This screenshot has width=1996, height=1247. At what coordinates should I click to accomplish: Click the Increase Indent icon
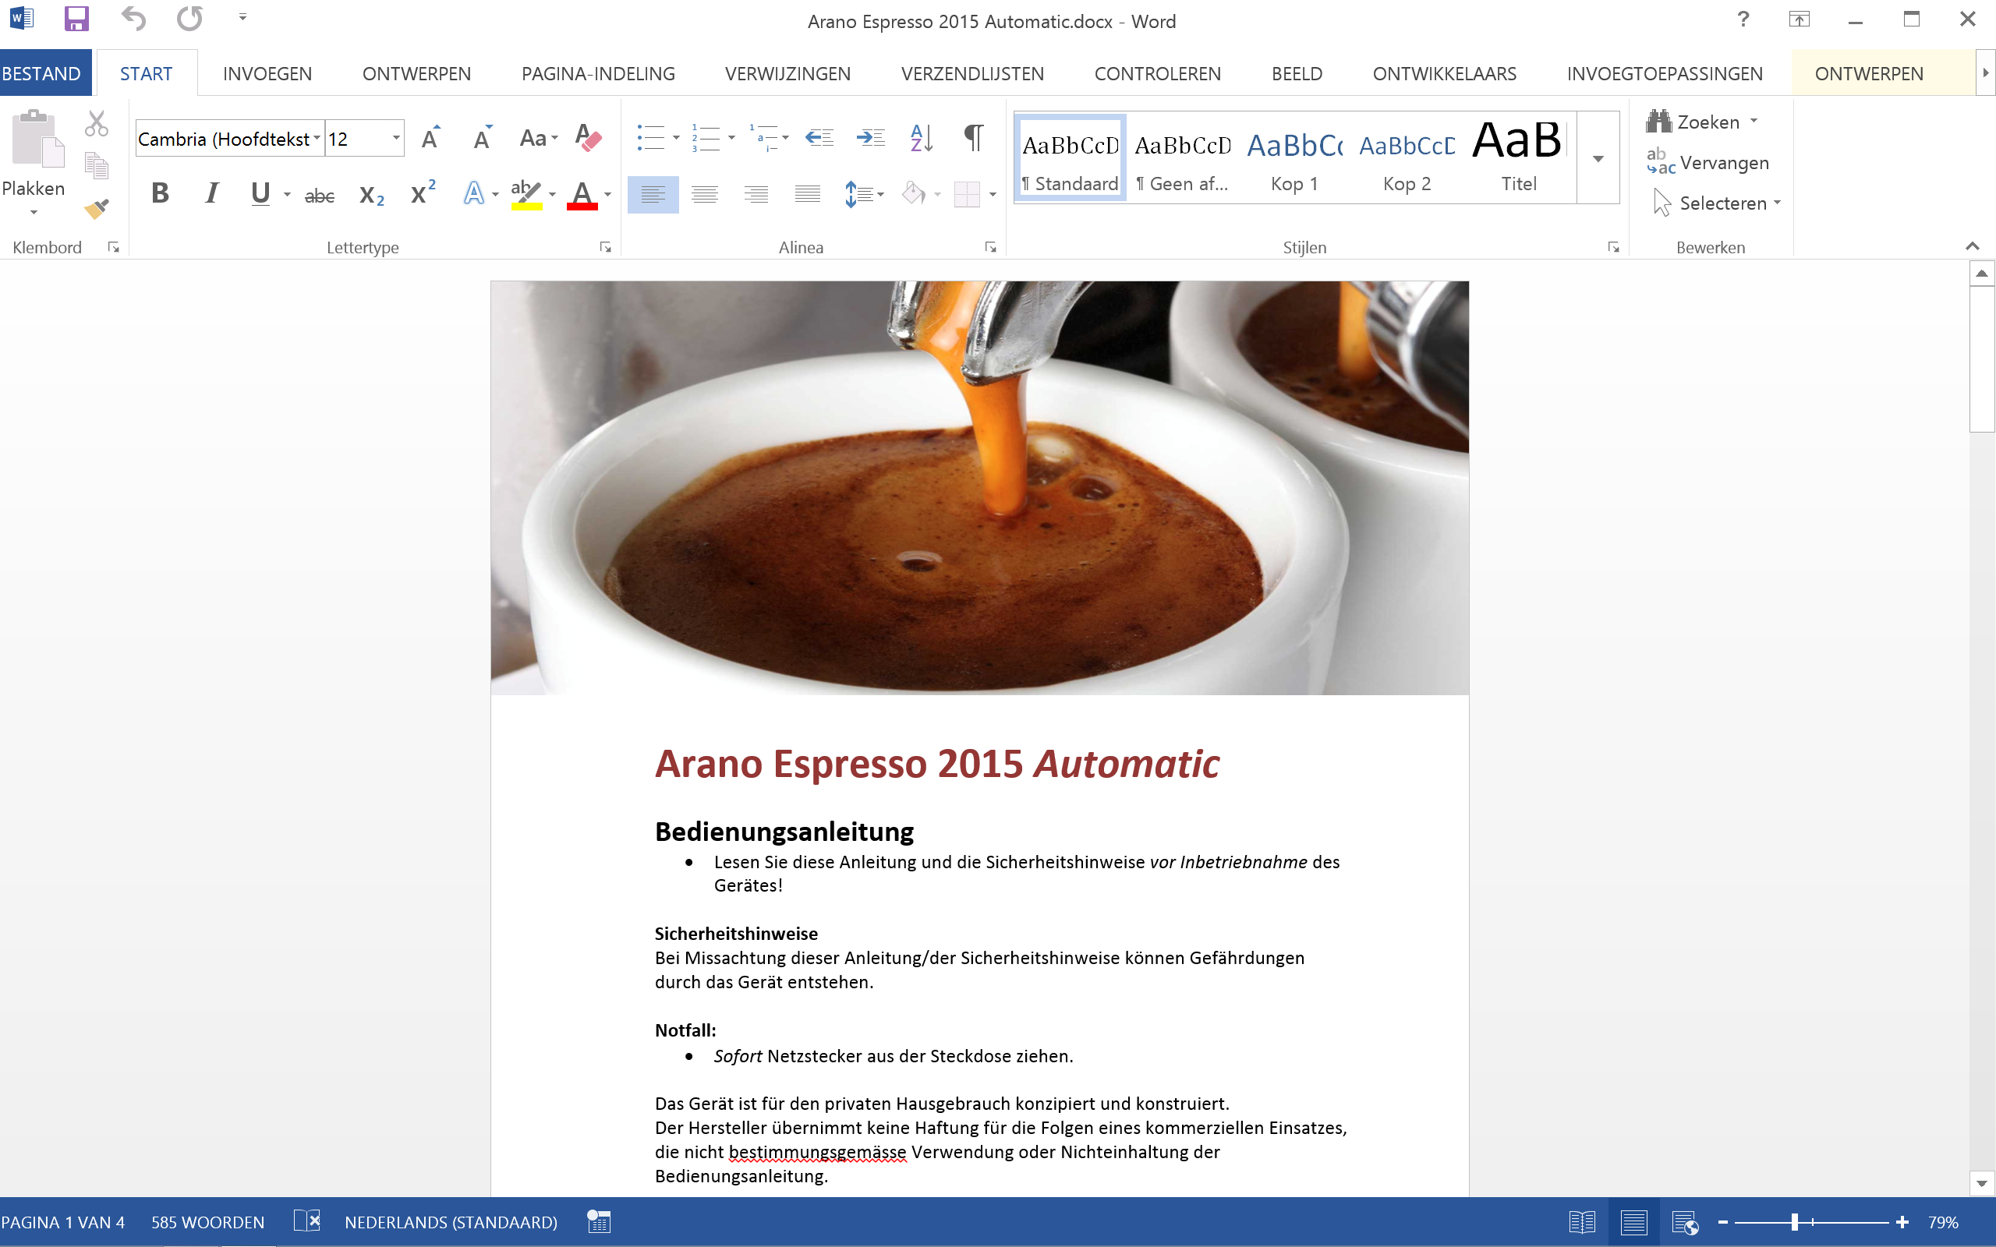tap(870, 138)
